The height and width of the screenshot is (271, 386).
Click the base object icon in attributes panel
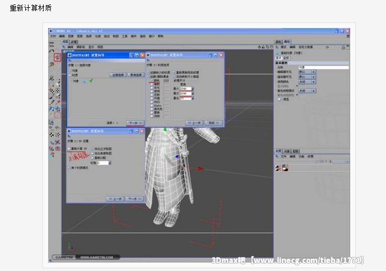277,53
